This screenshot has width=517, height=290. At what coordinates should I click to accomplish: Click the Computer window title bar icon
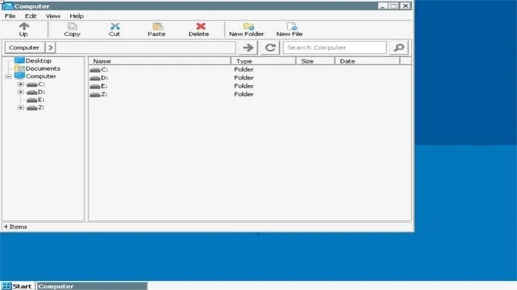pos(7,6)
